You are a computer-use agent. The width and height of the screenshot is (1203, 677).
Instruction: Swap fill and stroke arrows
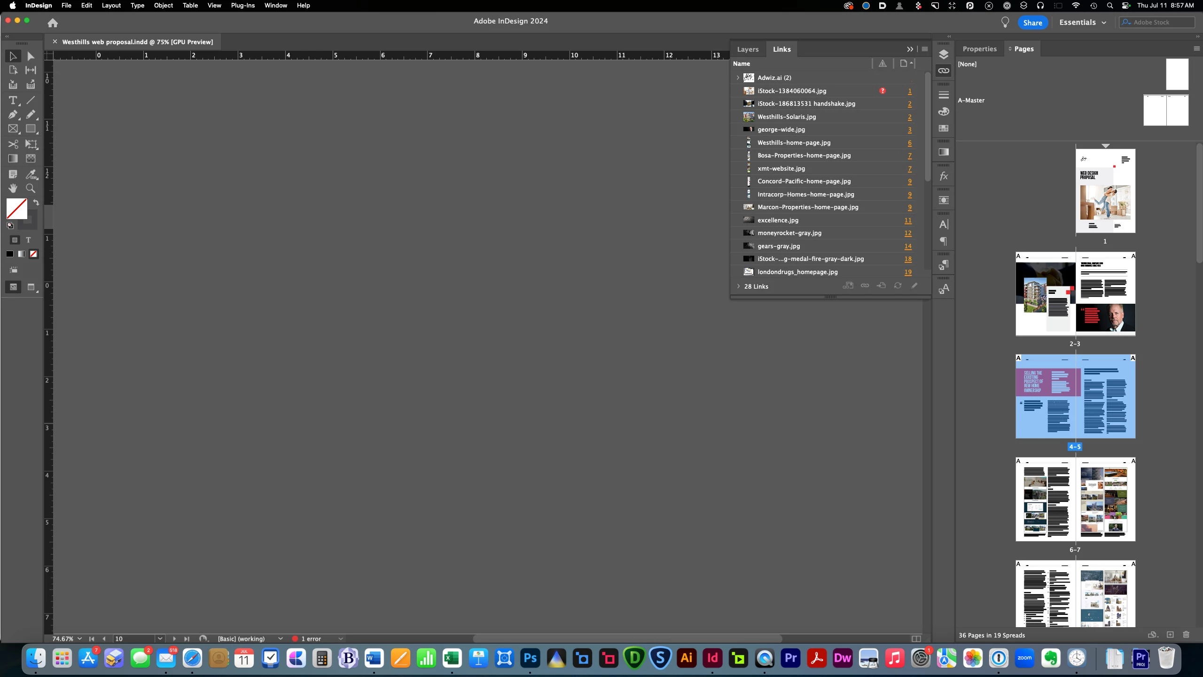36,202
